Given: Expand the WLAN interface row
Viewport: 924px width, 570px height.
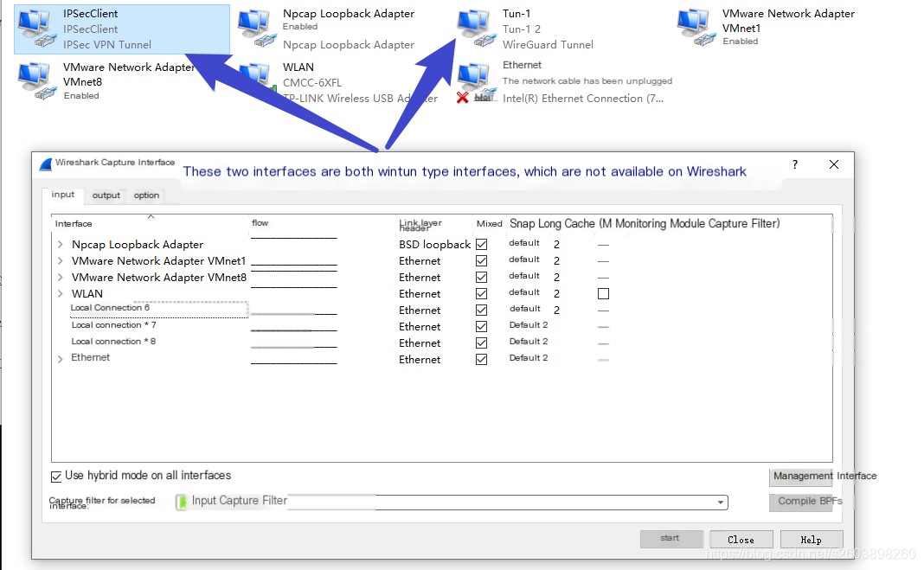Looking at the screenshot, I should click(x=60, y=294).
